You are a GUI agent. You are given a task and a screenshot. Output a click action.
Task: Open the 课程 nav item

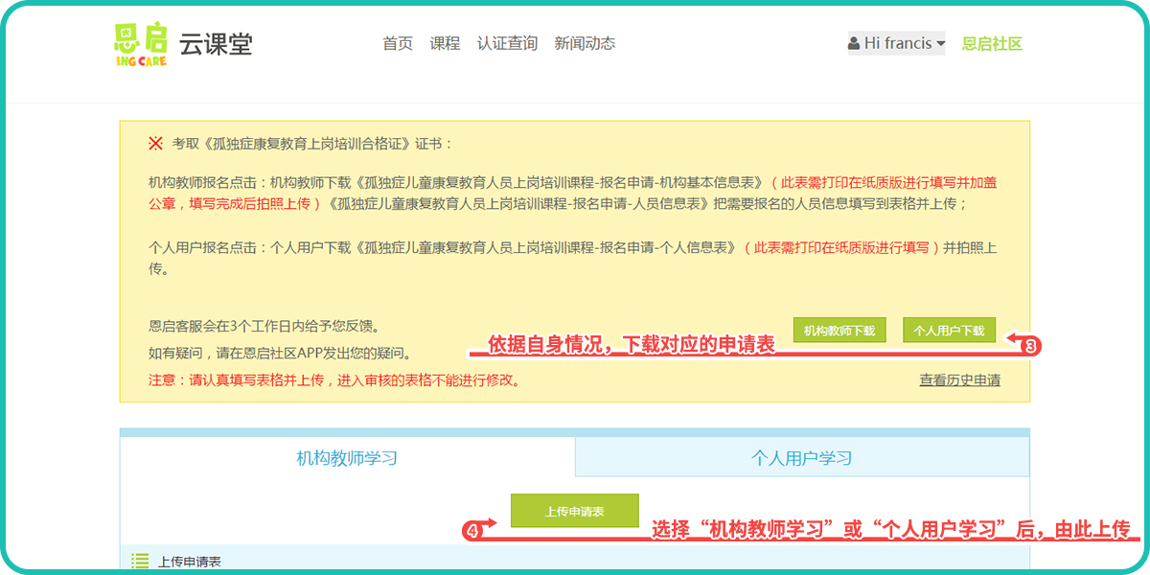(445, 43)
